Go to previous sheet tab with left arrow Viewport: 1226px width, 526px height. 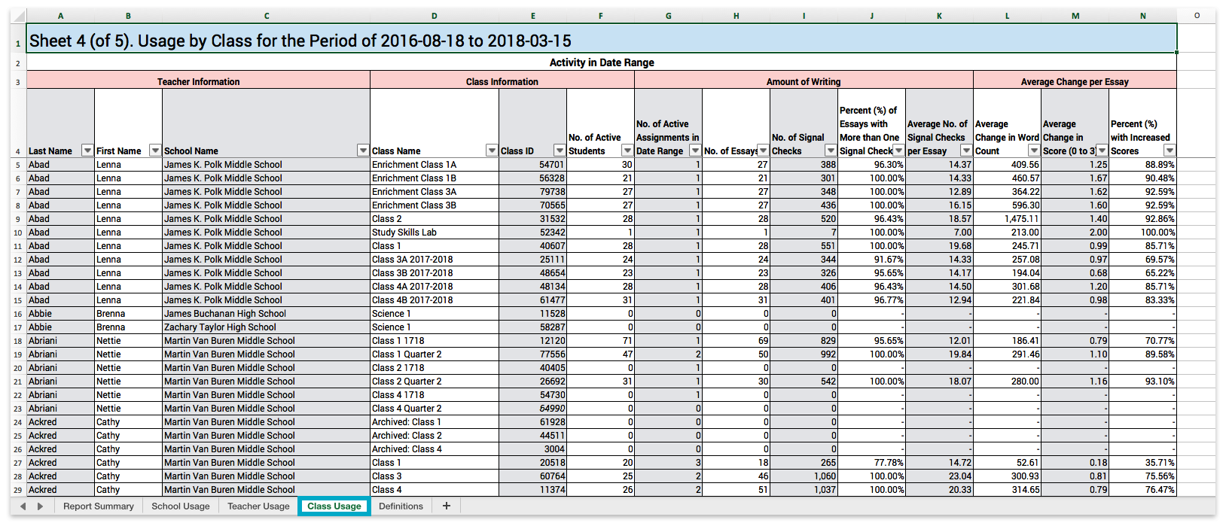23,506
